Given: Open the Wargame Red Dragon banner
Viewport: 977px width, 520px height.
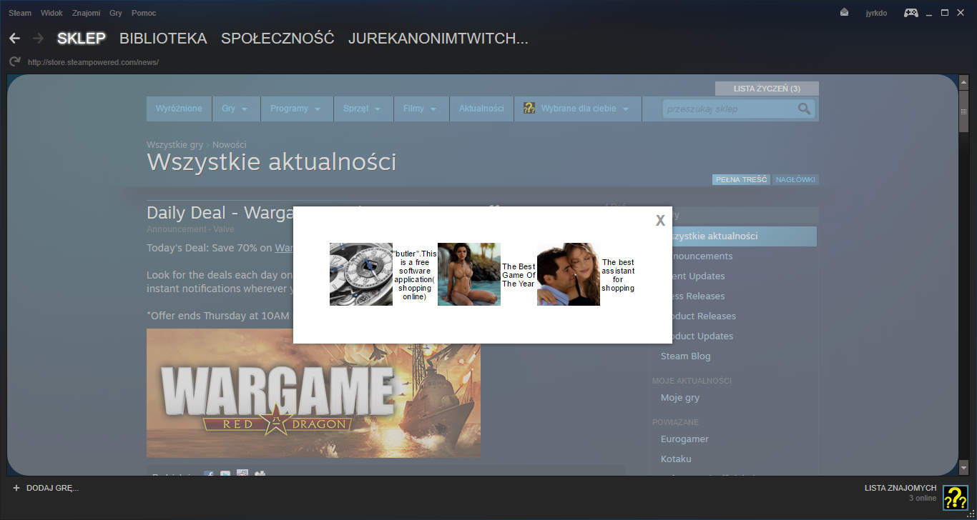Looking at the screenshot, I should pyautogui.click(x=313, y=394).
